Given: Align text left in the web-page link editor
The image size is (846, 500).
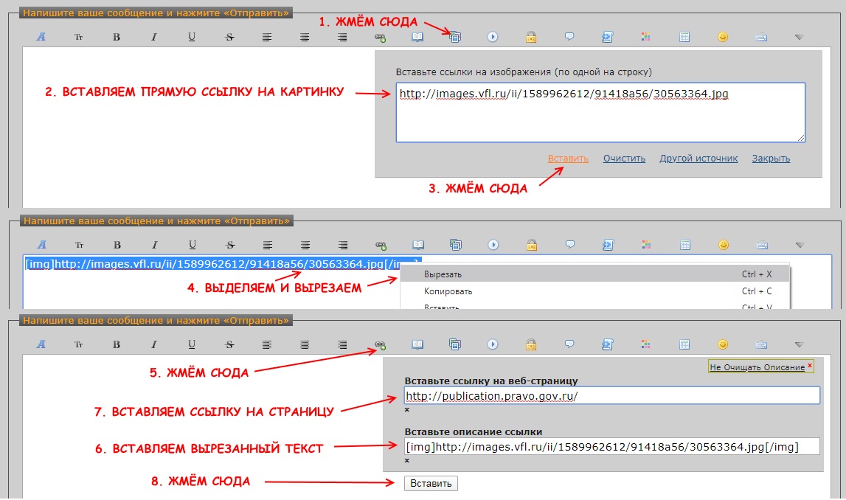Looking at the screenshot, I should 266,344.
